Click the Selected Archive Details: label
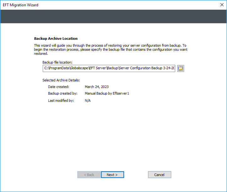This screenshot has height=192, width=227. tap(61, 80)
